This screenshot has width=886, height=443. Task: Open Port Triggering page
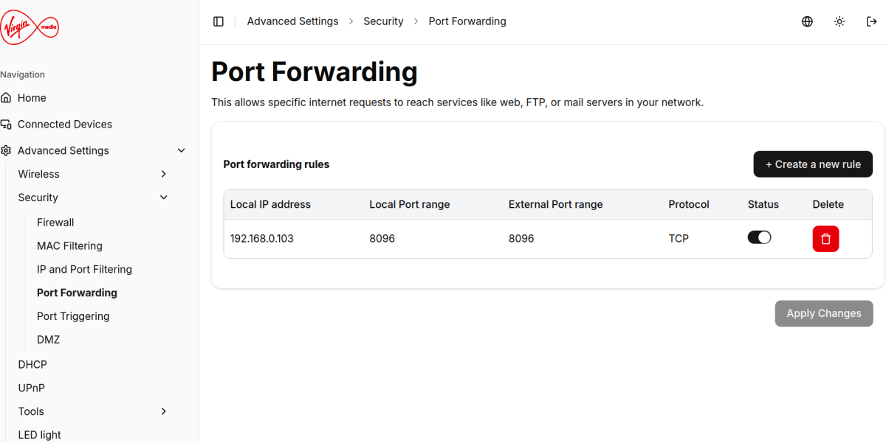[x=73, y=316]
